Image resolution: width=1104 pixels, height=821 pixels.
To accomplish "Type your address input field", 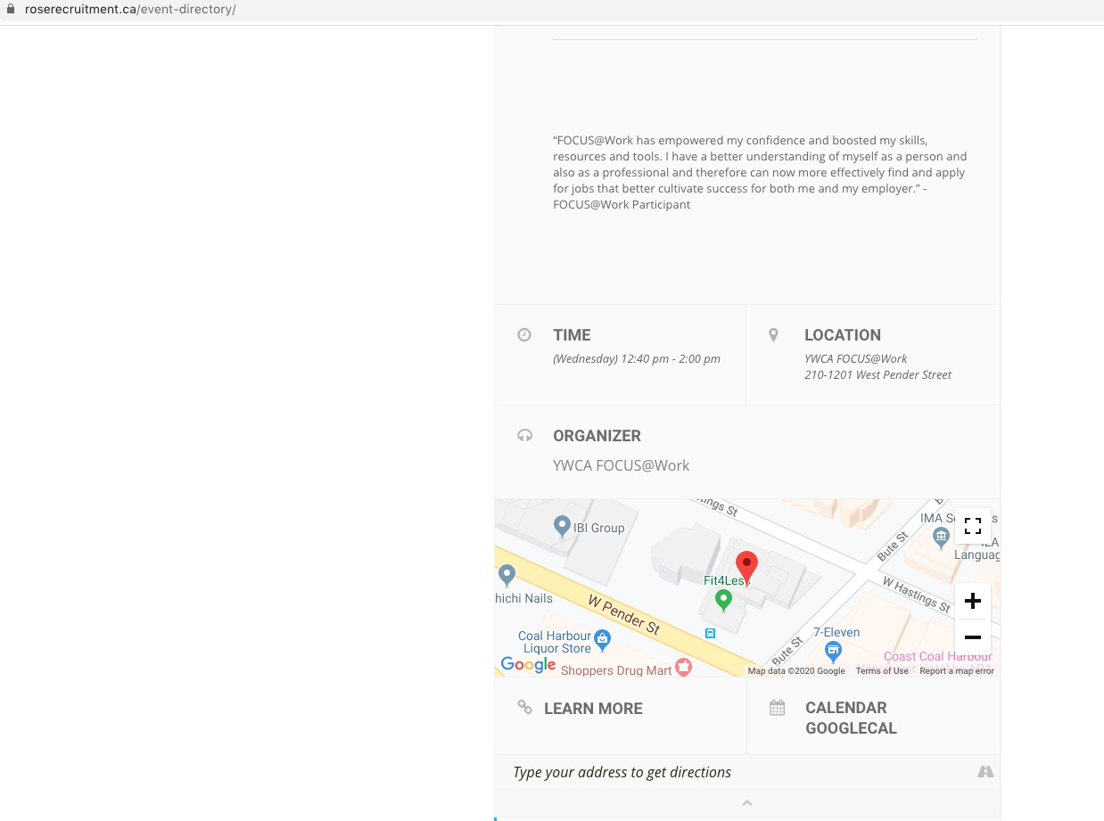I will point(731,772).
